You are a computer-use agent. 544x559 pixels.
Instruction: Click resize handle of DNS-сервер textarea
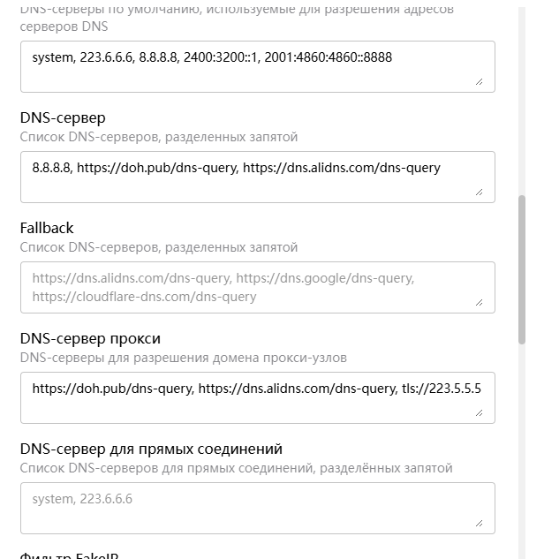click(480, 193)
